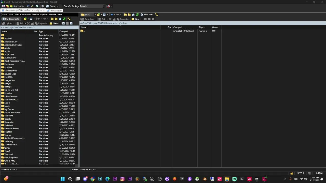Viewport: 326px width, 183px height.
Task: Close the theswampzrp session tab
Action: coord(44,10)
